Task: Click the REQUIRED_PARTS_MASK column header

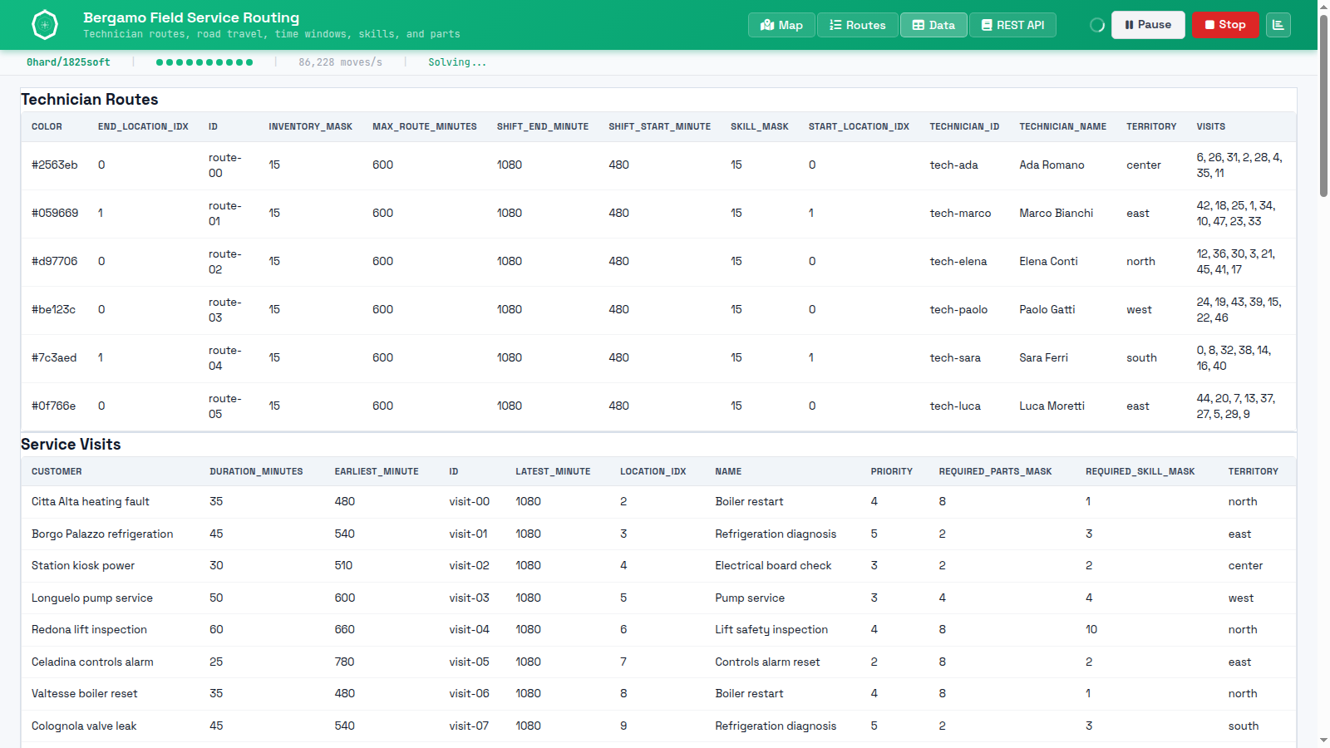Action: click(995, 472)
